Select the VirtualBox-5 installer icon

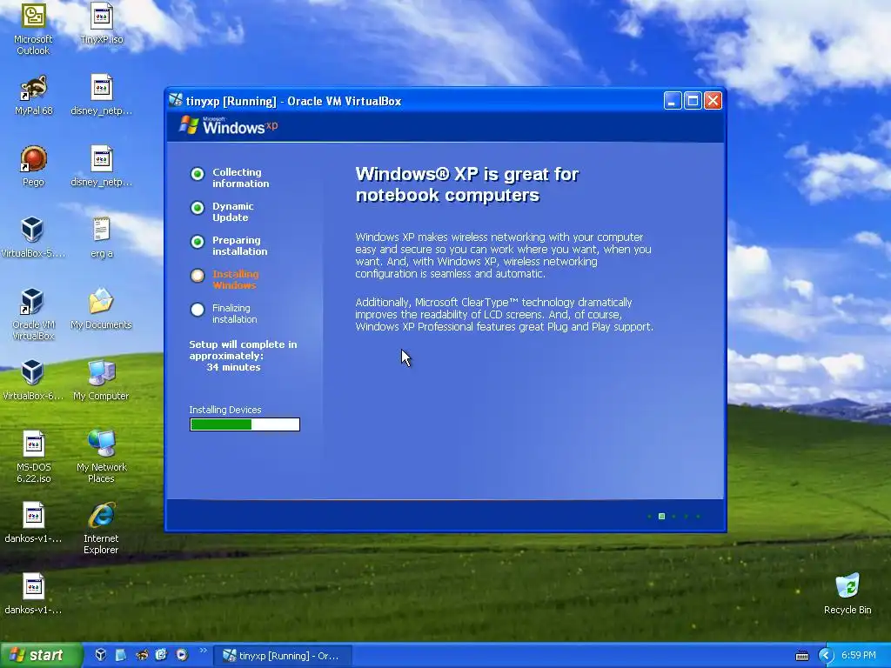coord(33,237)
